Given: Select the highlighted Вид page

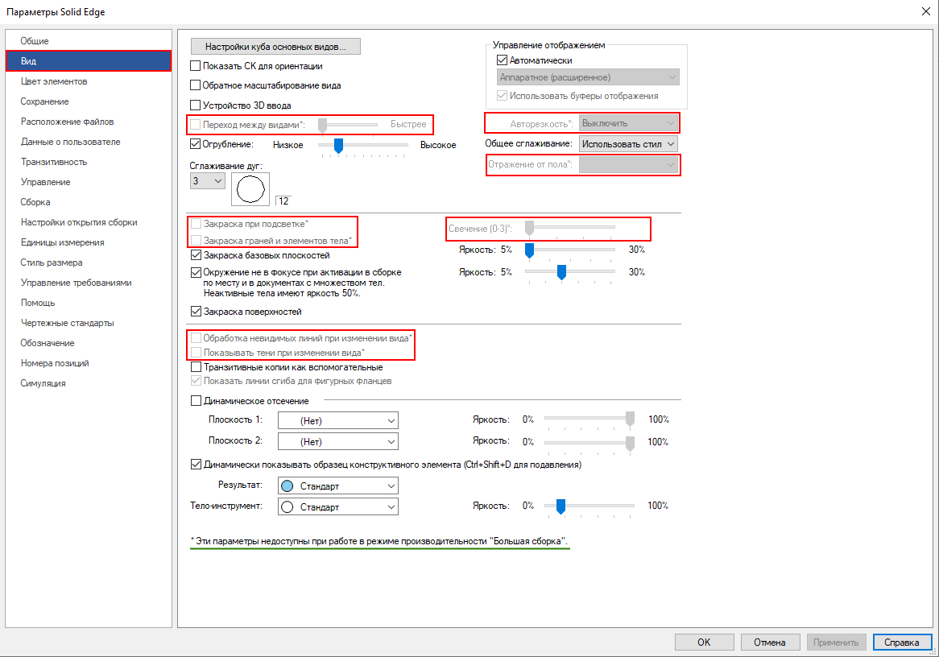Looking at the screenshot, I should (88, 61).
